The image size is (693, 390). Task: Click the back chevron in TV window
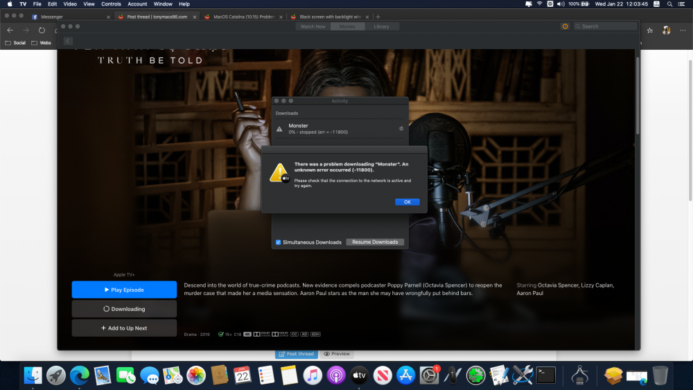[x=68, y=41]
